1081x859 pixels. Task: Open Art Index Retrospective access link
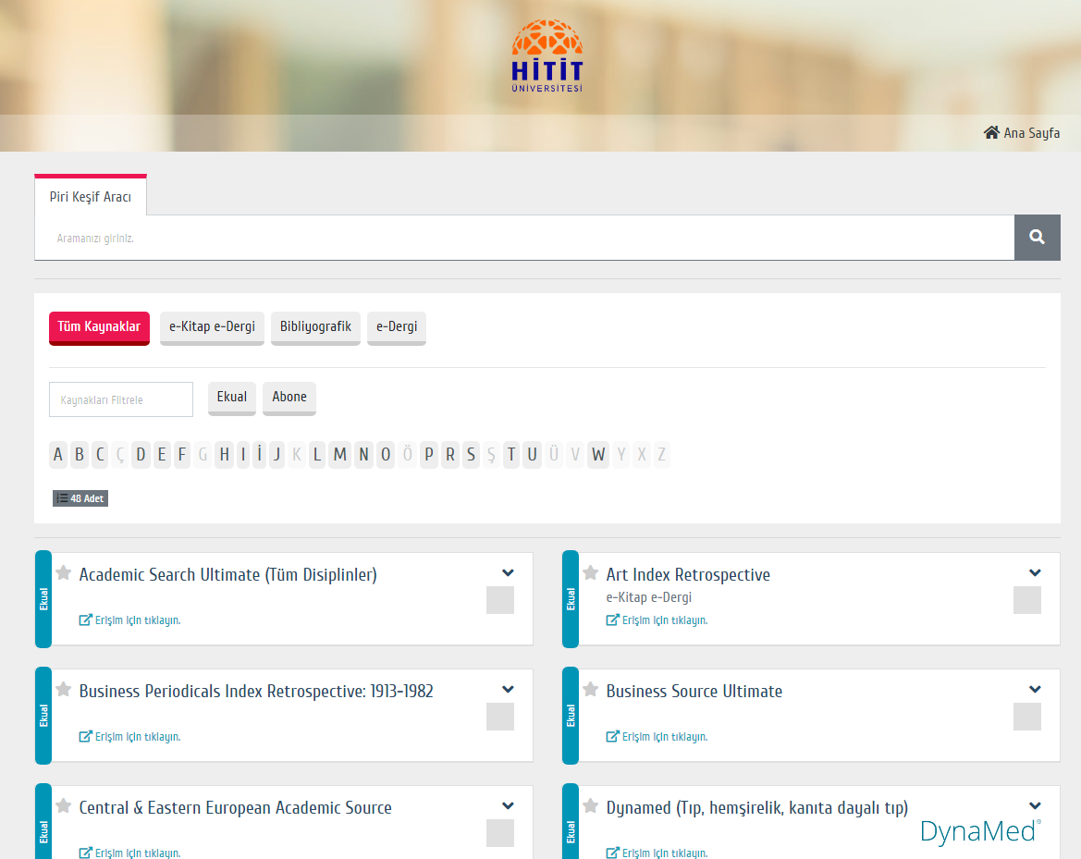tap(657, 620)
